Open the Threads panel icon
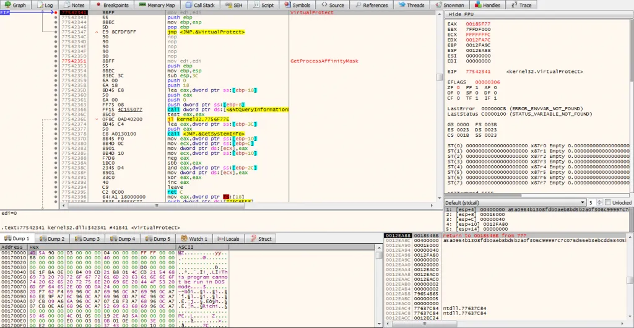Viewport: 634px width, 328px height. tap(401, 5)
